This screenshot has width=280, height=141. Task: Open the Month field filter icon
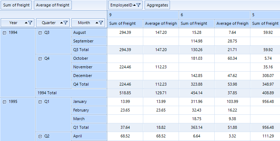[x=101, y=23]
